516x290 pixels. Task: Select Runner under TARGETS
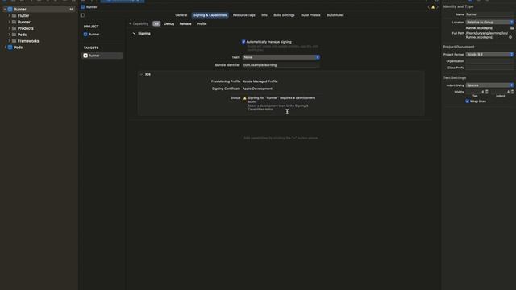102,56
